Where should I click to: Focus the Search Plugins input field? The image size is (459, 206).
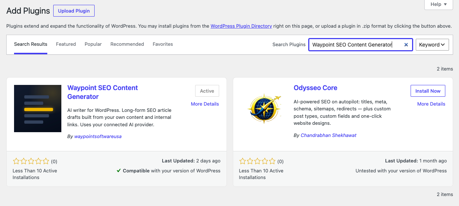[361, 45]
